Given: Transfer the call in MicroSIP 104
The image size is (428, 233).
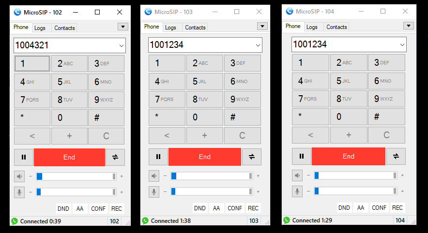Looking at the screenshot, I should pos(396,156).
